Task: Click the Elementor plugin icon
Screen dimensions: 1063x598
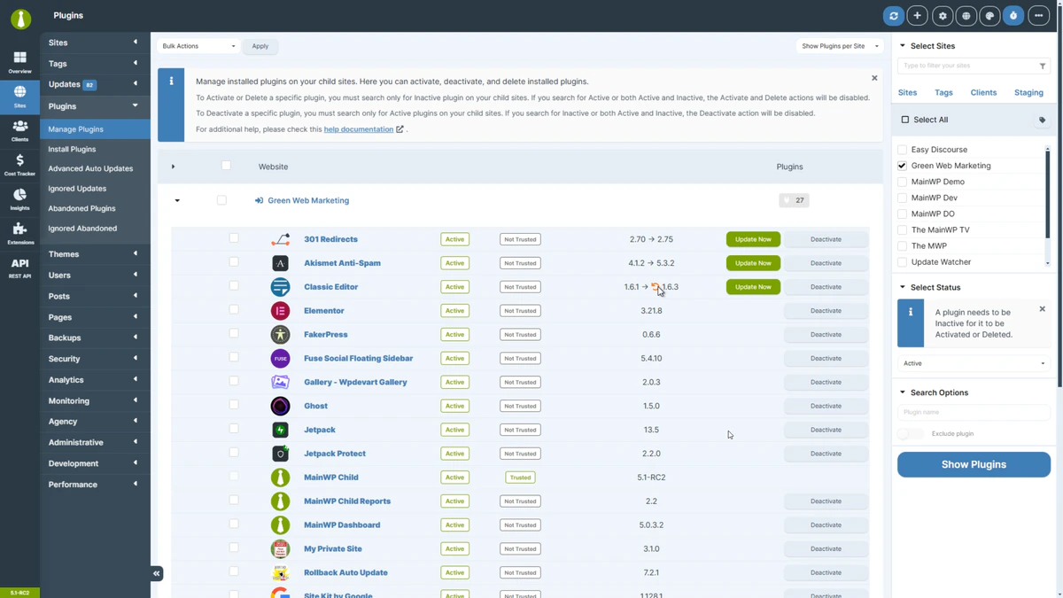Action: click(280, 311)
